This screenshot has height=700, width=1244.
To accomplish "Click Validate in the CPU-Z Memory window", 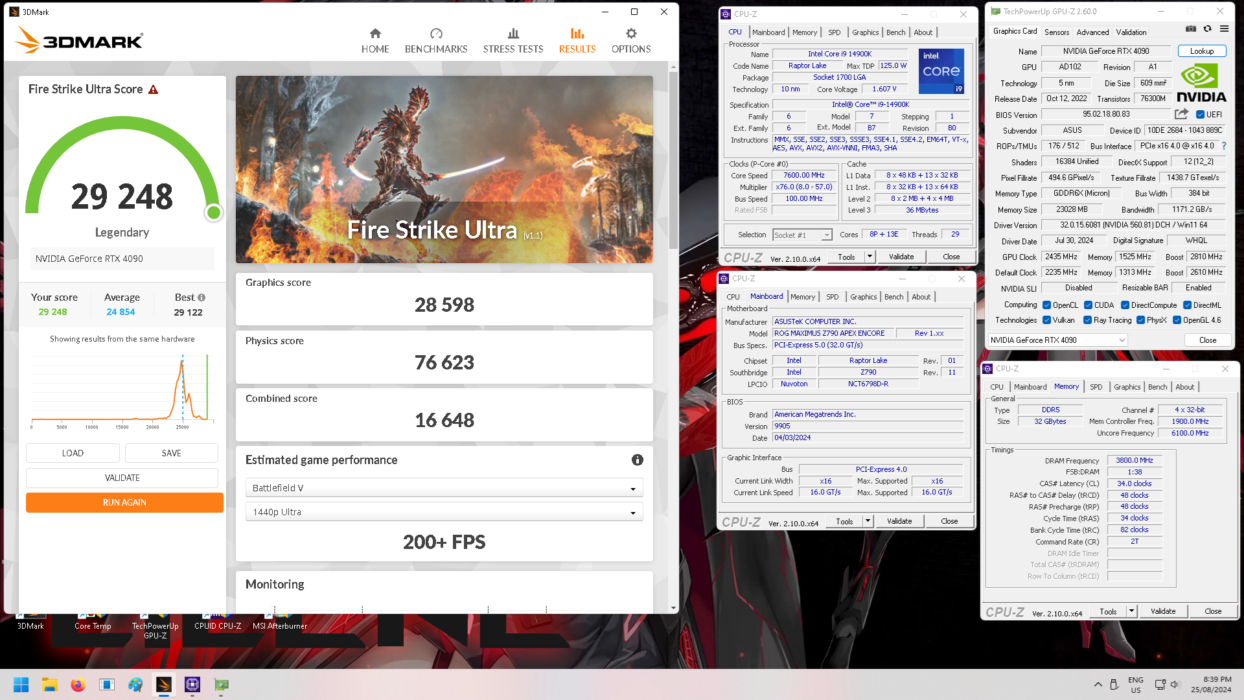I will click(x=1162, y=611).
